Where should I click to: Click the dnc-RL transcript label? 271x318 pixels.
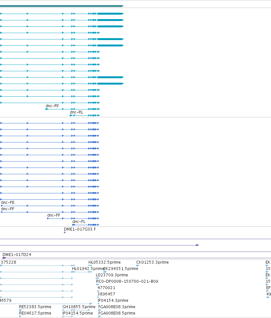click(x=76, y=112)
